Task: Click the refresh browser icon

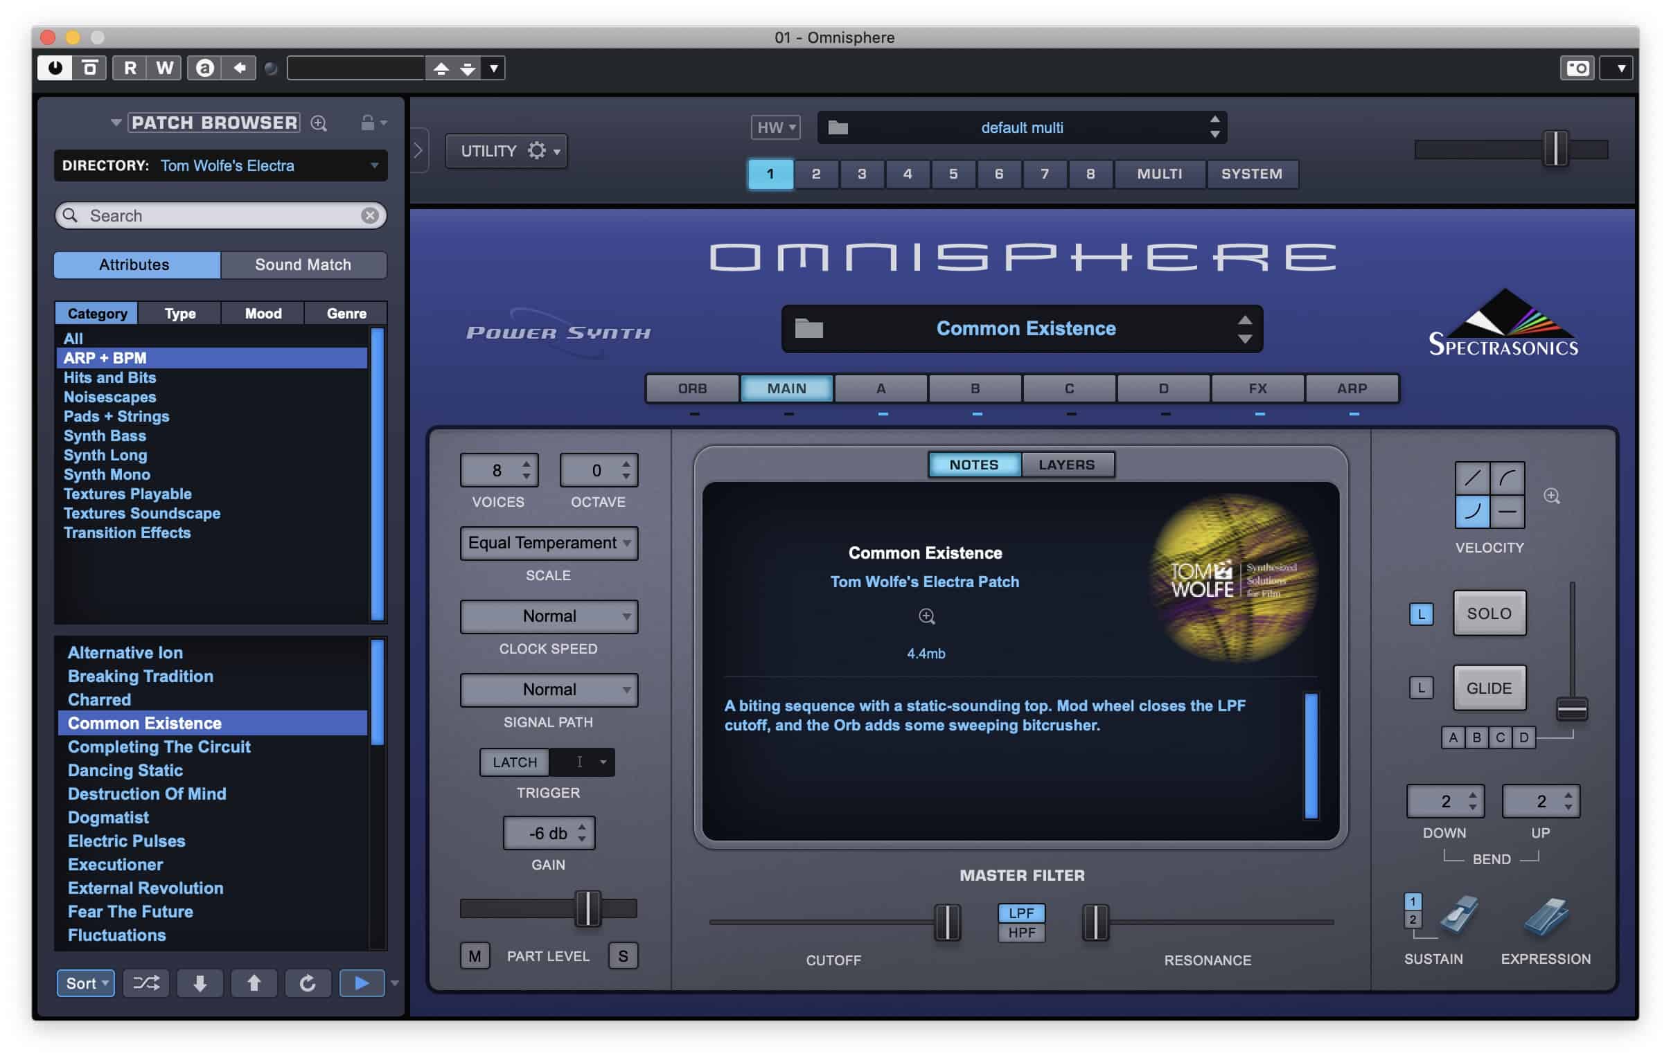Action: 308,983
